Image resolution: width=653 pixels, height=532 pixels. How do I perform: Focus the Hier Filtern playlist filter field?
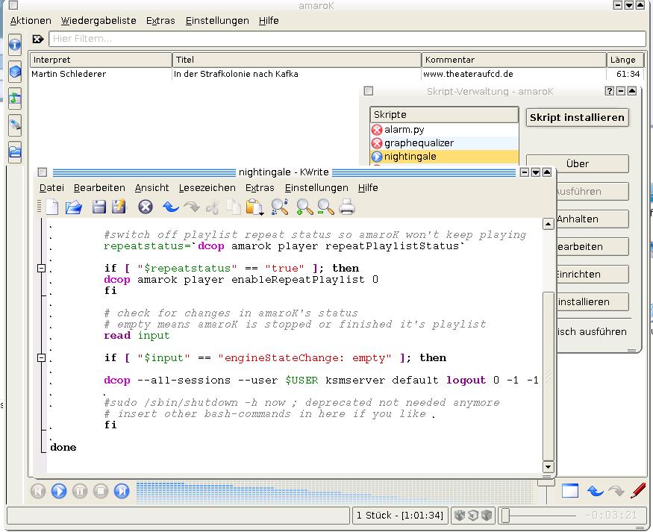tap(347, 39)
